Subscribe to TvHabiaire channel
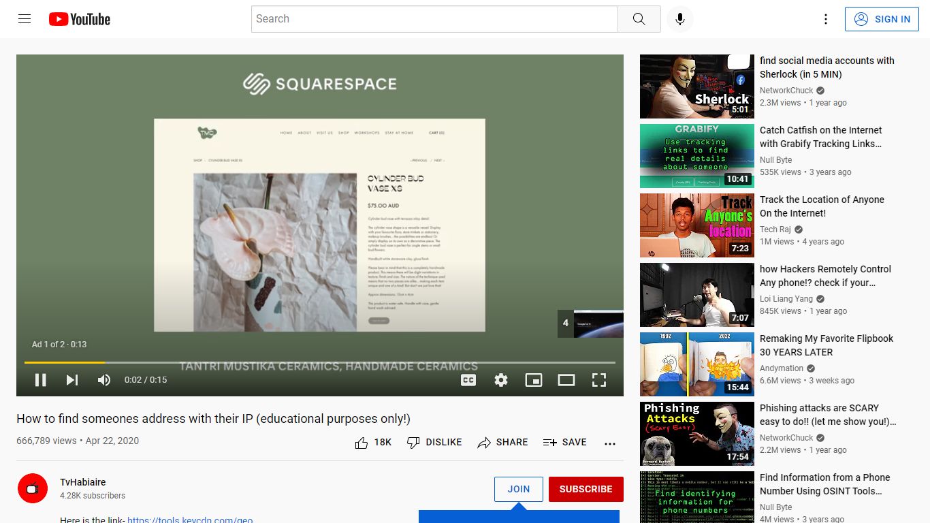 click(586, 489)
